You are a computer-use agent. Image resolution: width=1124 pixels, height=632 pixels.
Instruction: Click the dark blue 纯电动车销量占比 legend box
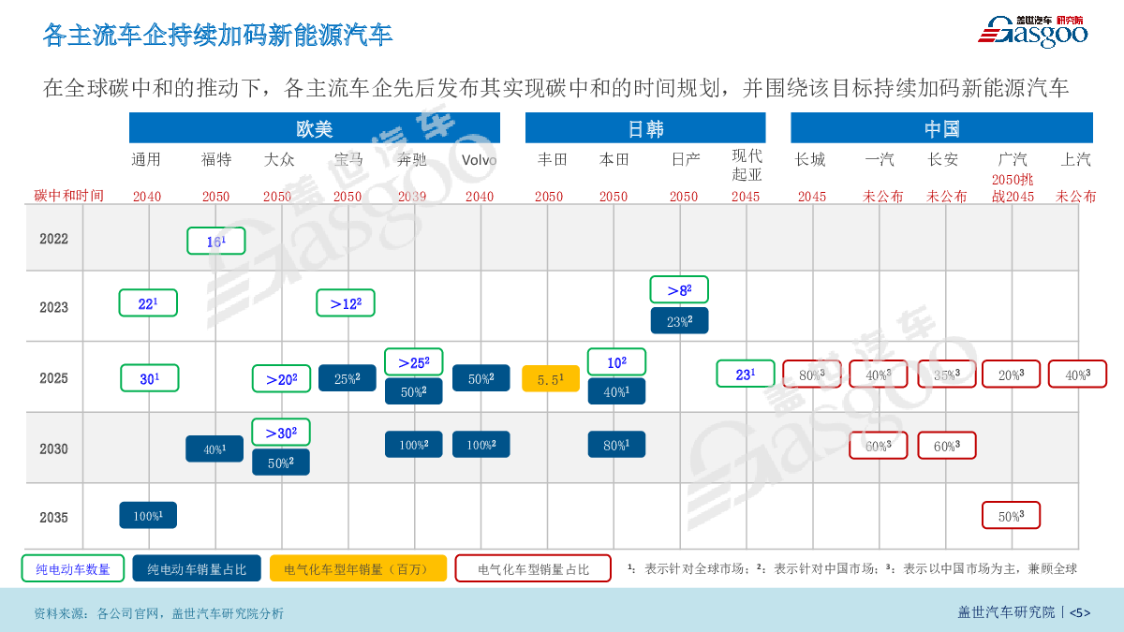[197, 568]
